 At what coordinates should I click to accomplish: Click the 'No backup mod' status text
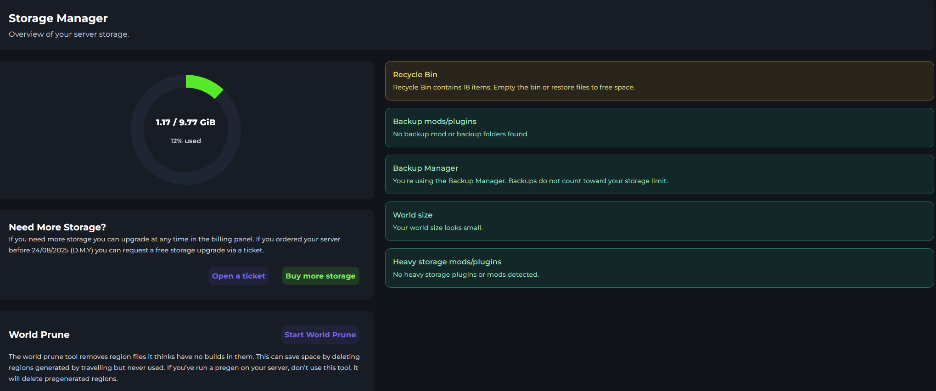460,134
